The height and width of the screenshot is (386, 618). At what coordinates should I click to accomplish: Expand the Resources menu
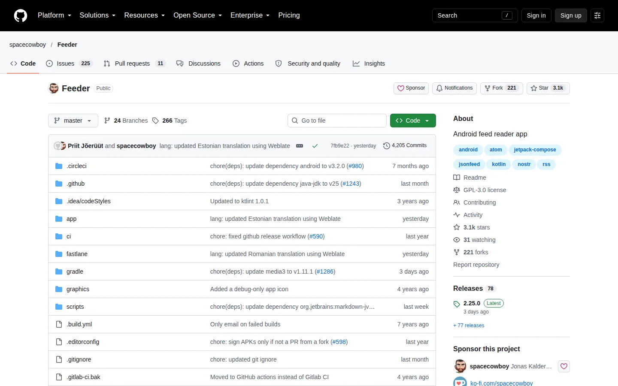[144, 15]
